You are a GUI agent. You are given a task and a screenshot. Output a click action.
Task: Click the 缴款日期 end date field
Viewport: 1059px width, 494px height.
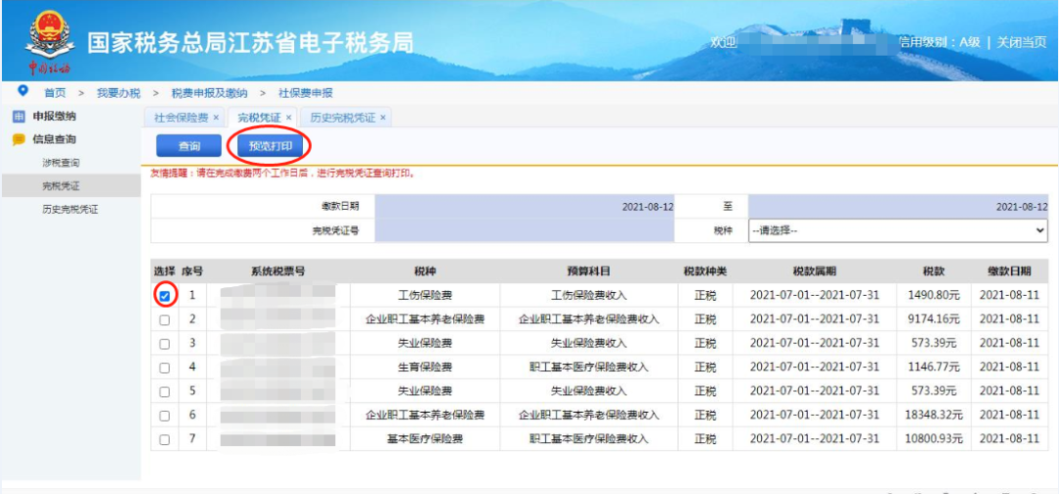click(x=897, y=207)
